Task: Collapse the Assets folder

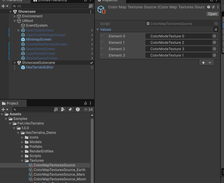Action: (2, 114)
